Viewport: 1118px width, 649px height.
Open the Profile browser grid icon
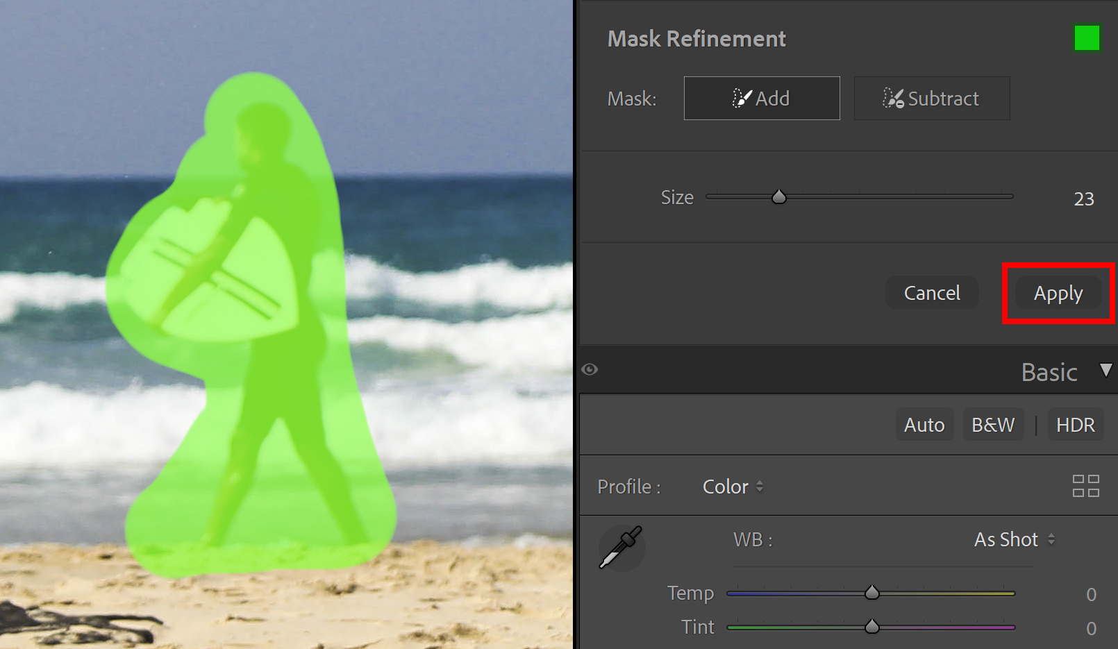point(1086,486)
